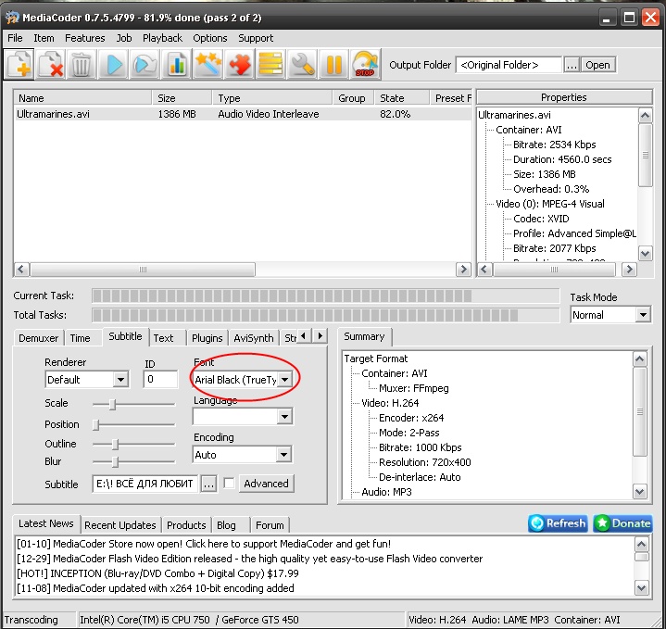Click the red puzzle piece extensions icon
The image size is (666, 629).
(239, 65)
